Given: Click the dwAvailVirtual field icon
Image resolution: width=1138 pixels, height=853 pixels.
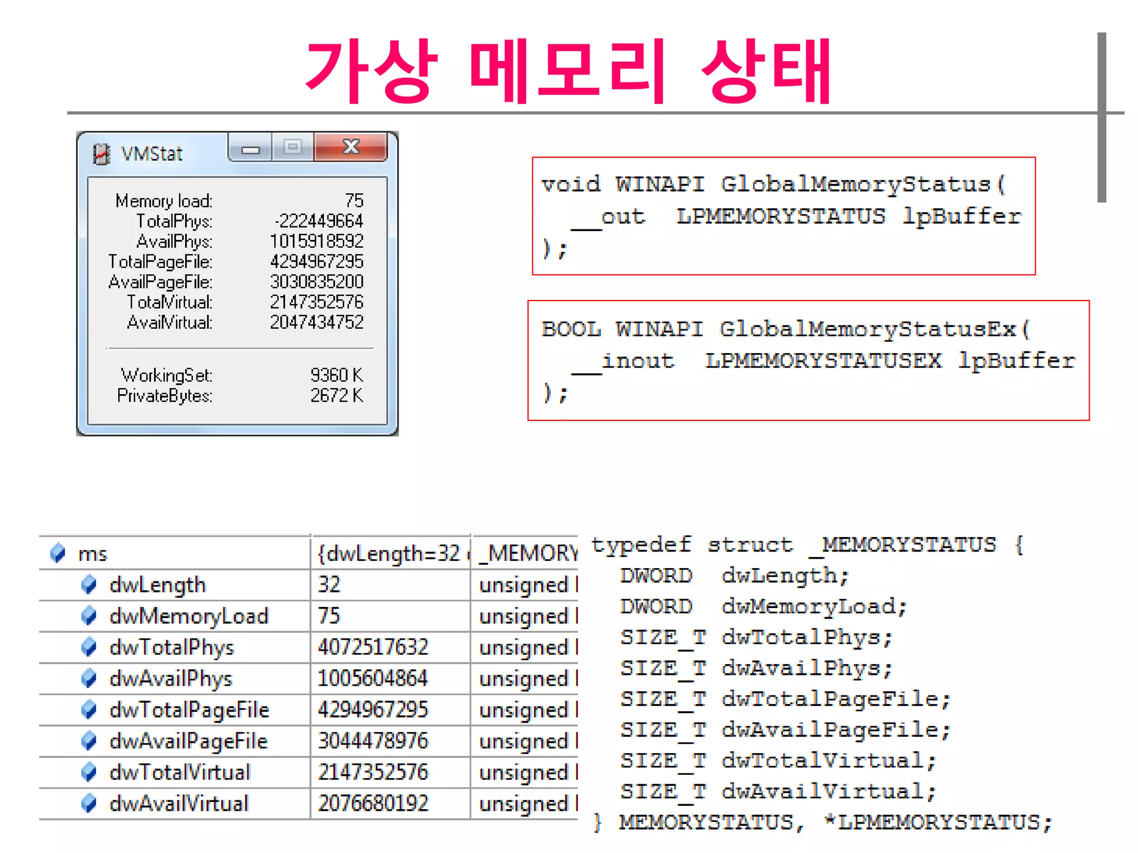Looking at the screenshot, I should 89,803.
